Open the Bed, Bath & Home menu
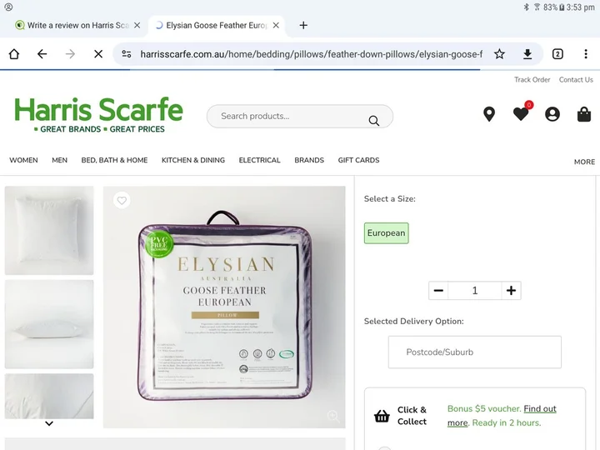 (114, 160)
